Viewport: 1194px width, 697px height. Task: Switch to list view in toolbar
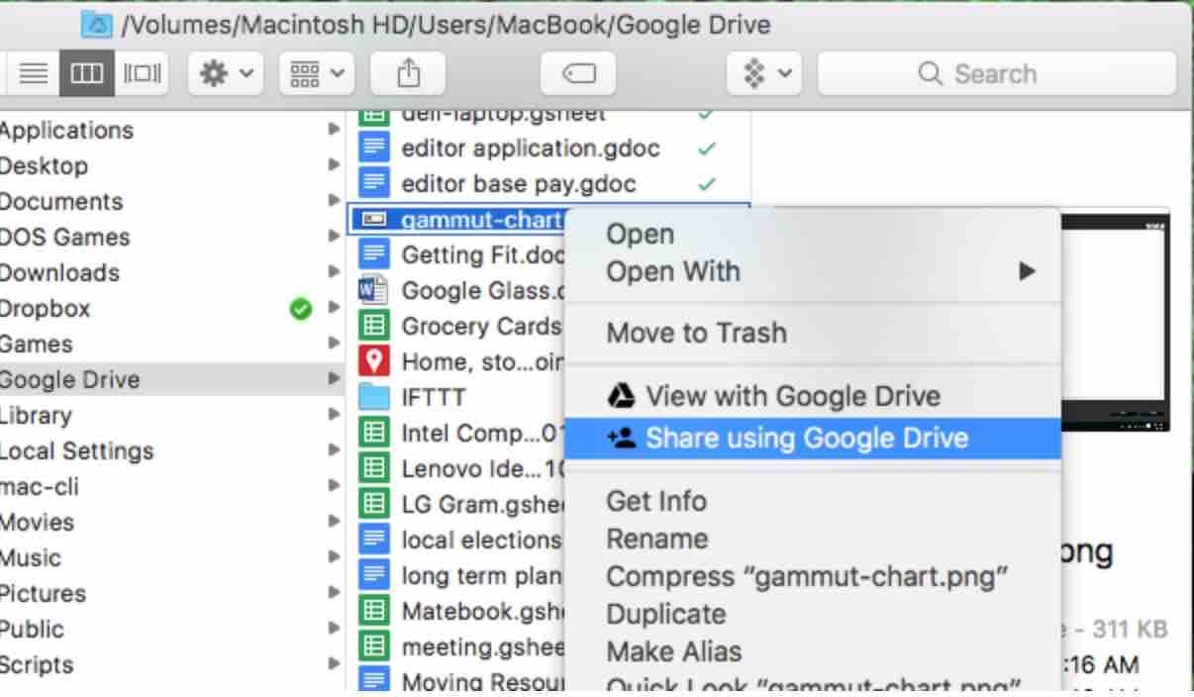coord(35,73)
